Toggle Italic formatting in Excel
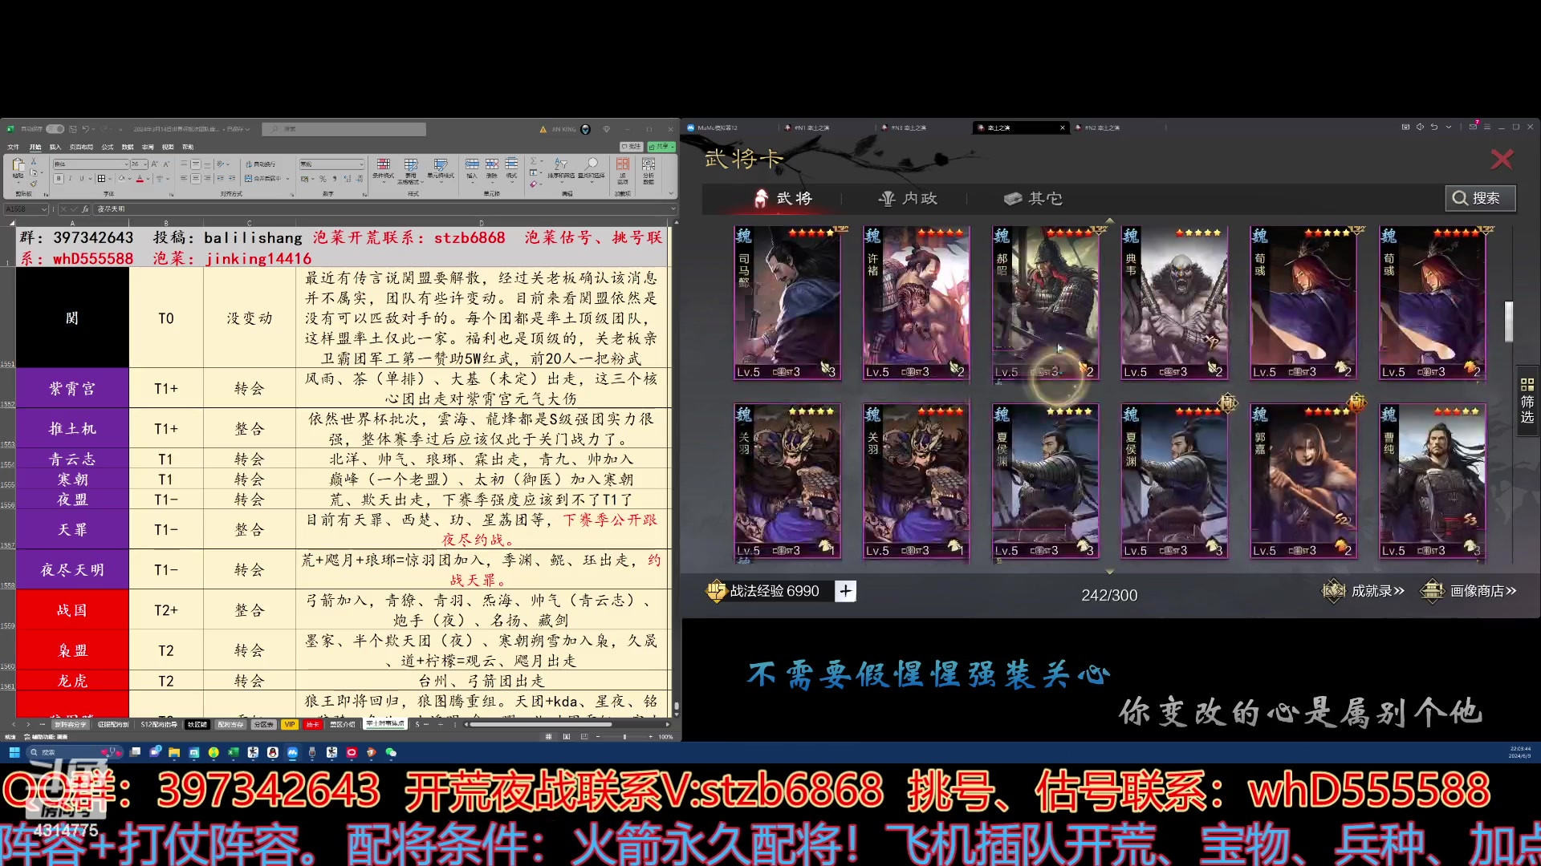 pos(70,179)
